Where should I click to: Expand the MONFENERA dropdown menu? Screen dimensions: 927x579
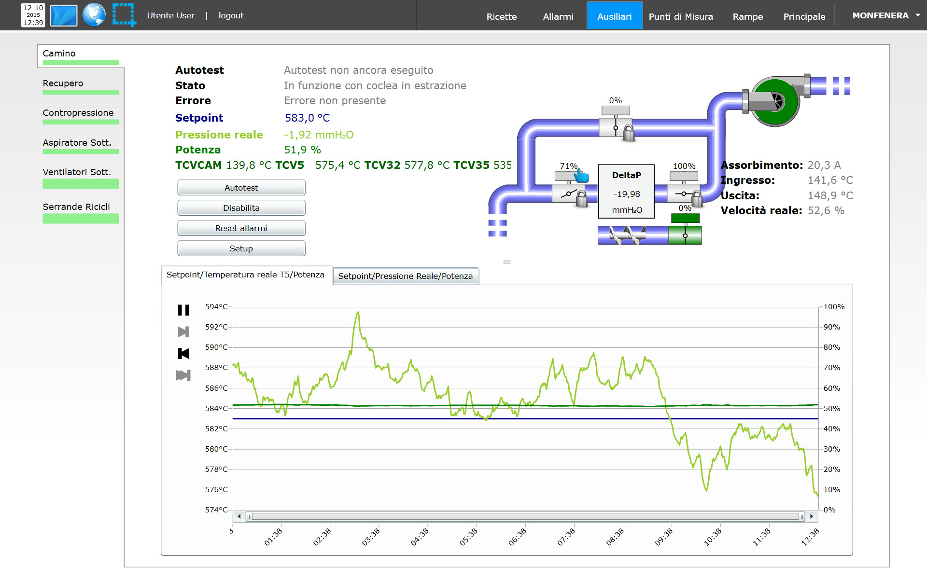(885, 15)
